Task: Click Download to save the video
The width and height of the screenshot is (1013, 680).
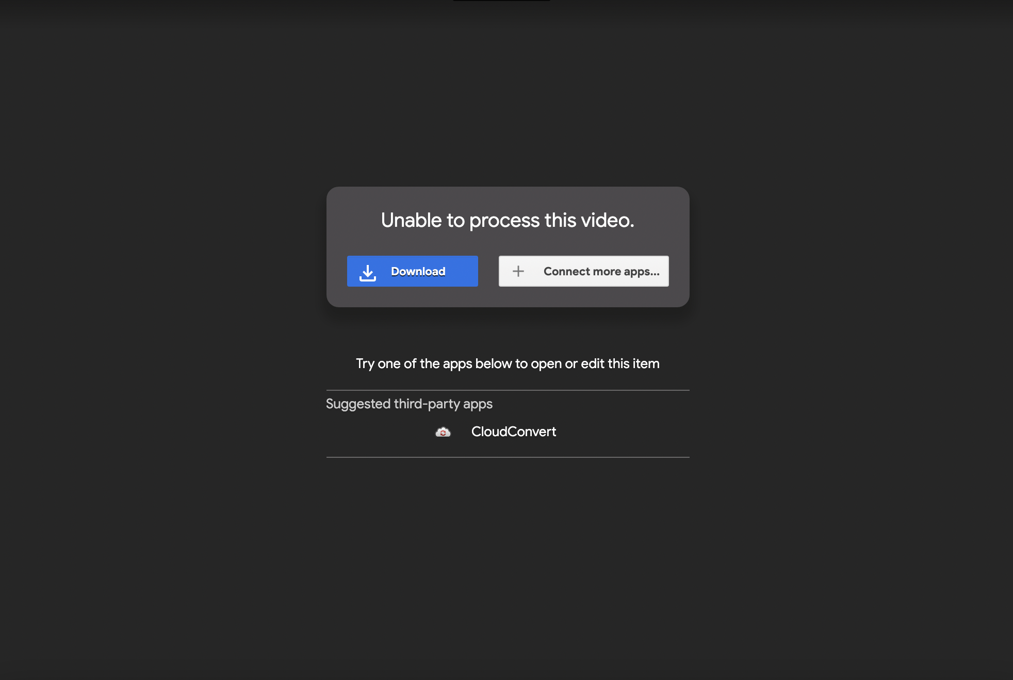Action: [x=412, y=271]
